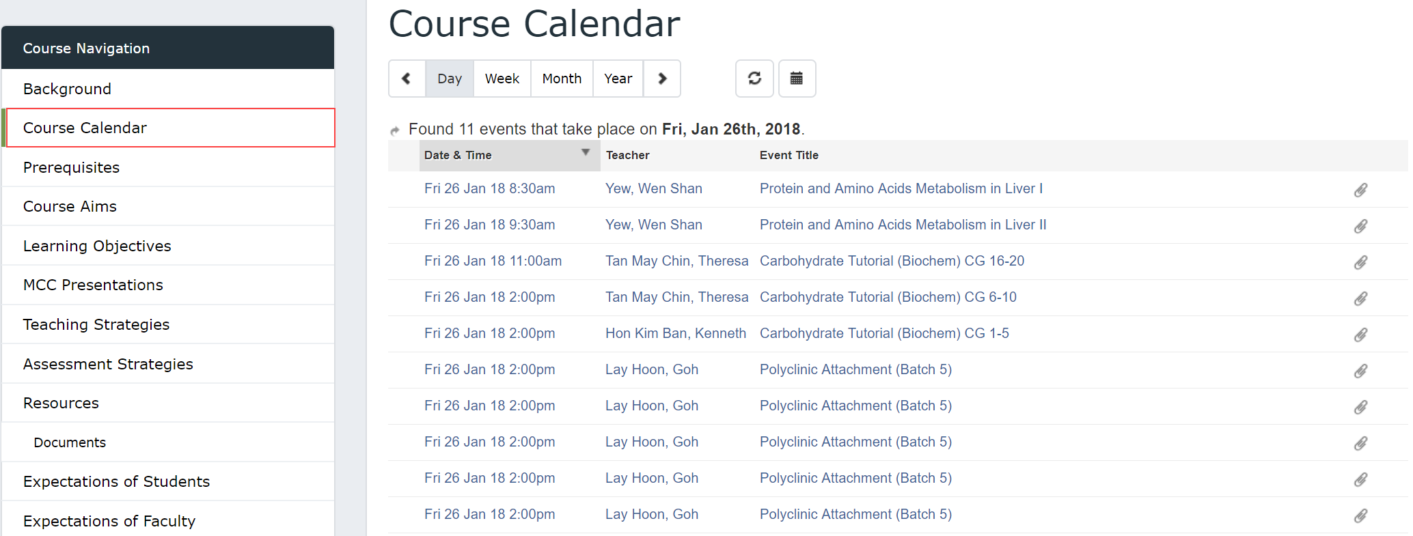Click attachment icon for Carbohydrate Tutorial CG 1-5
This screenshot has width=1413, height=536.
tap(1360, 335)
